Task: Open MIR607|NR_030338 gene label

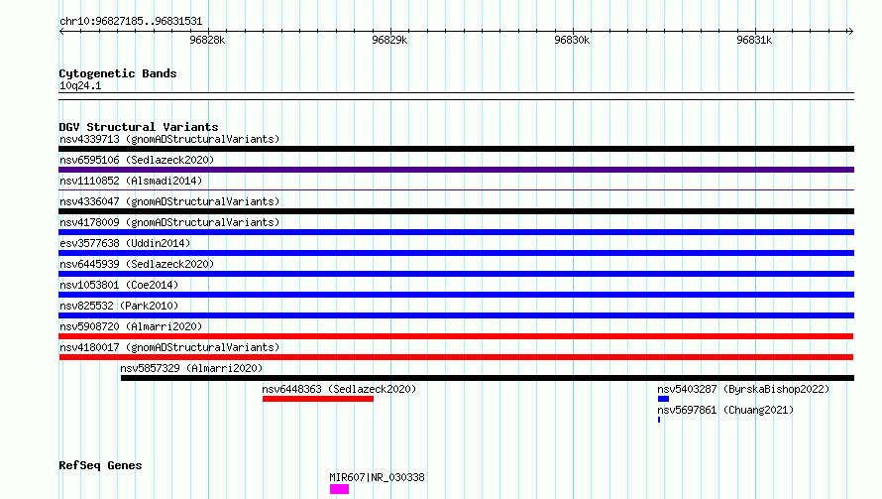Action: tap(377, 477)
